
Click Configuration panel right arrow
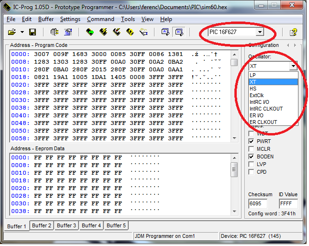pos(295,45)
